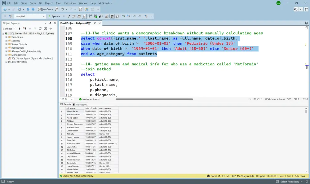
Task: Click the New Query button
Action: [45, 9]
